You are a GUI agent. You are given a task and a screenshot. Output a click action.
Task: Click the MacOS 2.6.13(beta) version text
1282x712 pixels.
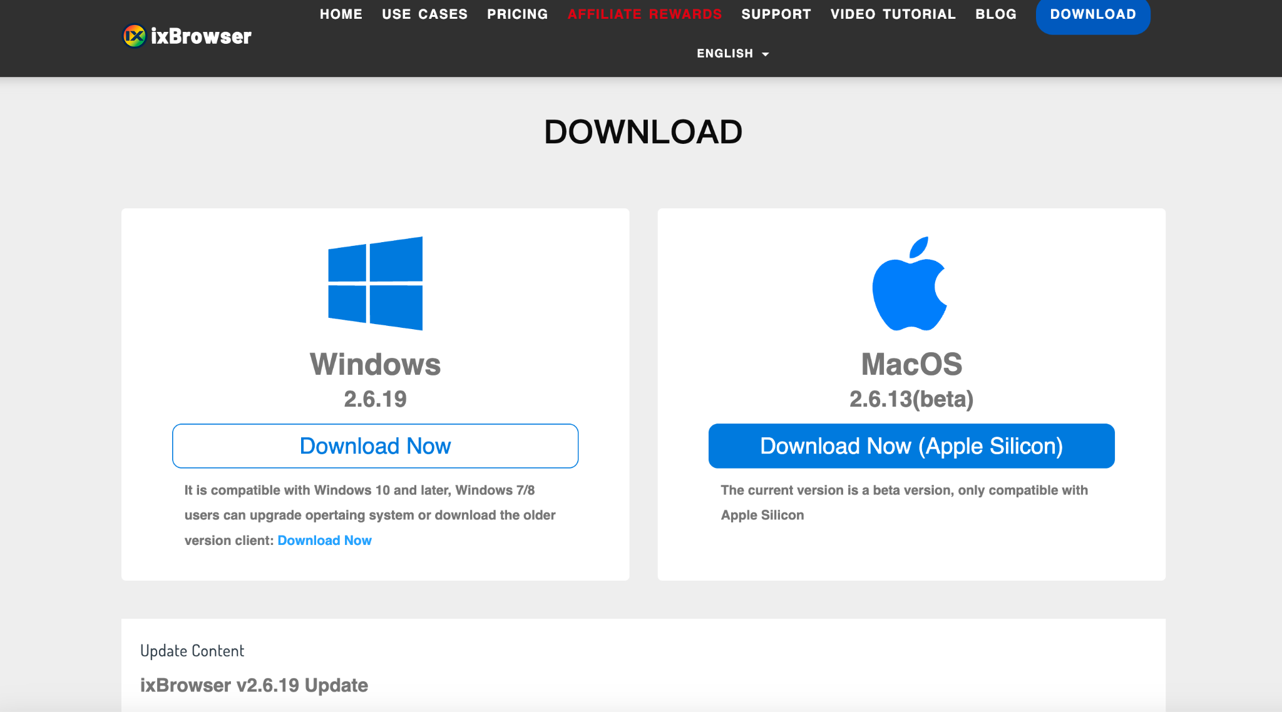coord(911,399)
